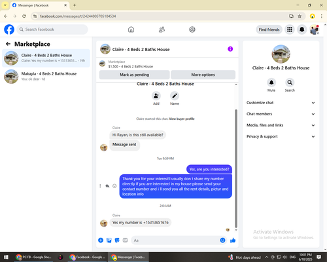Click the browser address bar URL
This screenshot has width=327, height=262.
coord(78,16)
